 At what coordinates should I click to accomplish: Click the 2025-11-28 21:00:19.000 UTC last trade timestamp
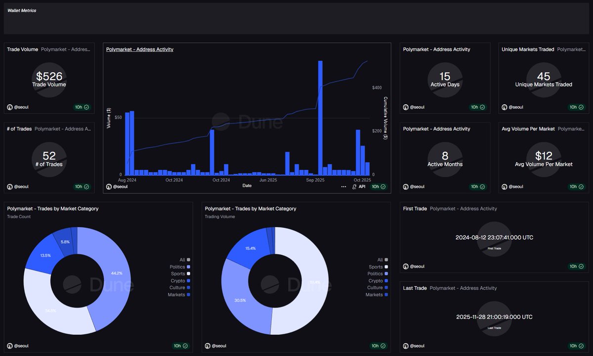pyautogui.click(x=494, y=317)
